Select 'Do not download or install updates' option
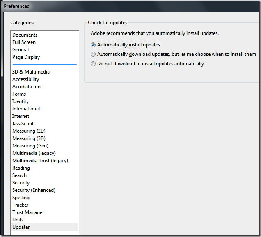261x237 pixels. coord(93,64)
